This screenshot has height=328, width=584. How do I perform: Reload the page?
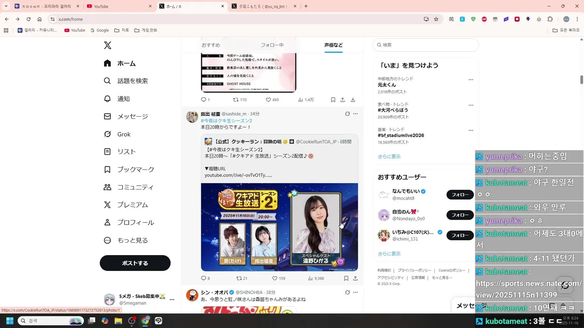28,19
